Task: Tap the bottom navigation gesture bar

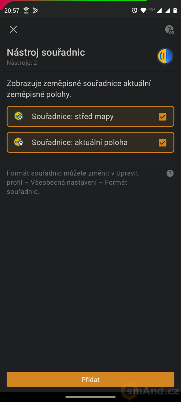Action: [x=90, y=397]
